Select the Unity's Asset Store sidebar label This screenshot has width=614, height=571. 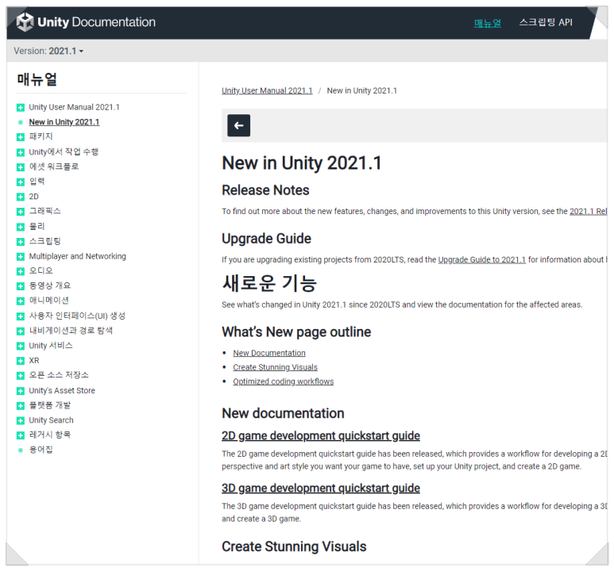tap(62, 390)
